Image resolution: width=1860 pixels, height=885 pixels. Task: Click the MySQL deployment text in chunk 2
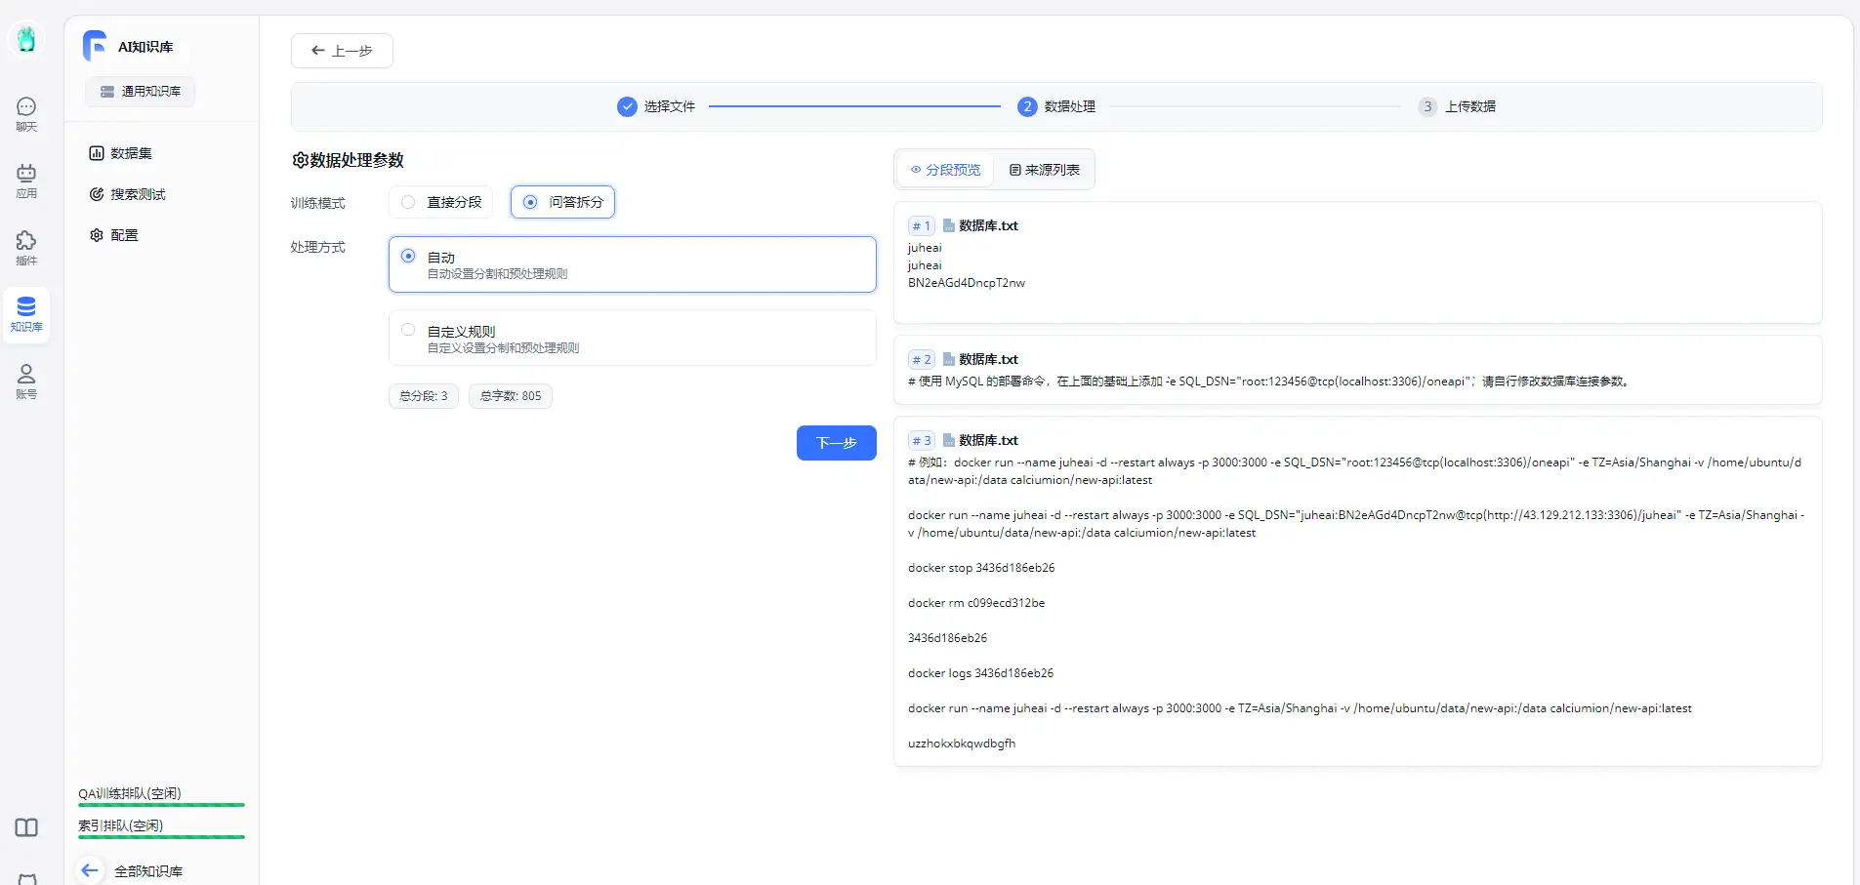[x=1269, y=382]
